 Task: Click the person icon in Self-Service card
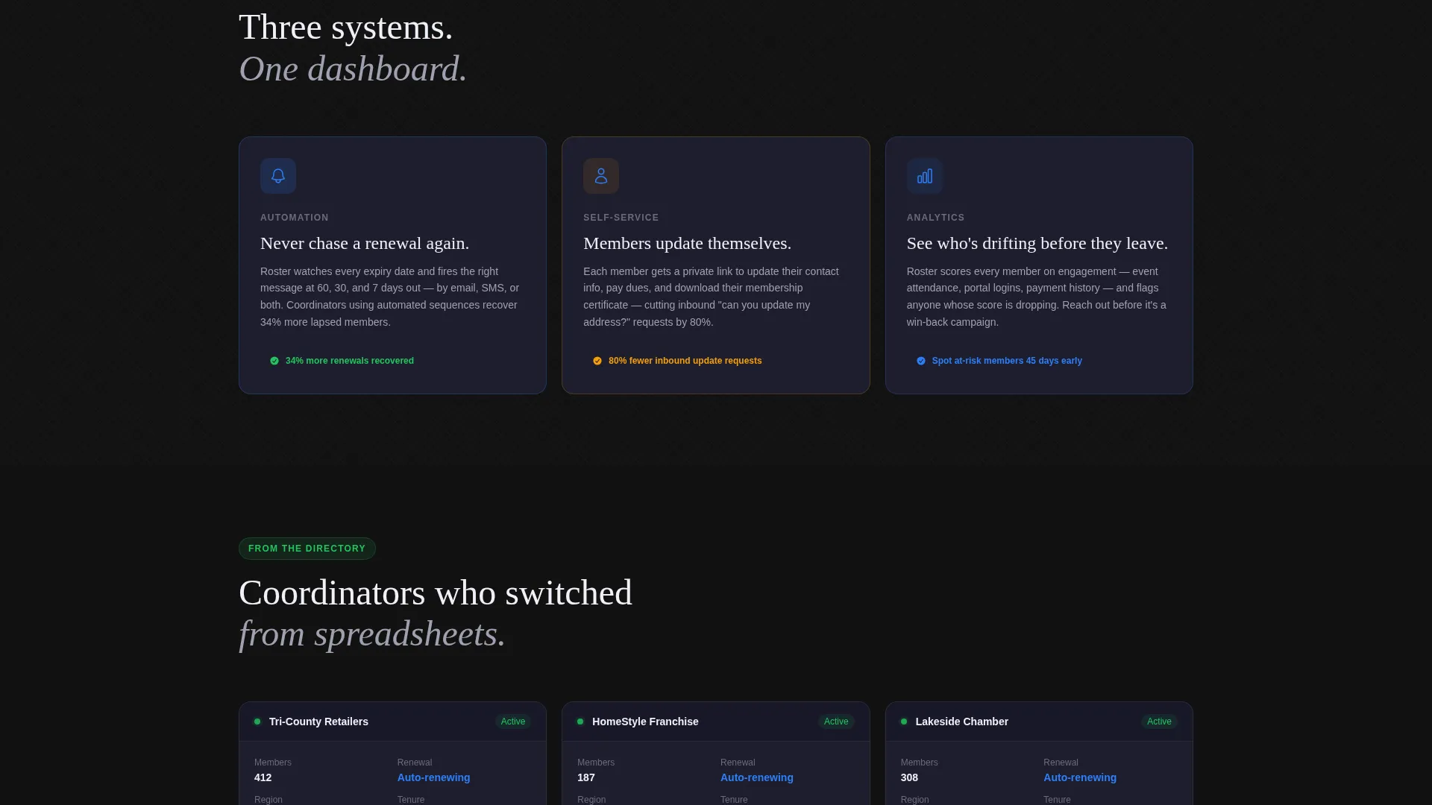(x=601, y=176)
